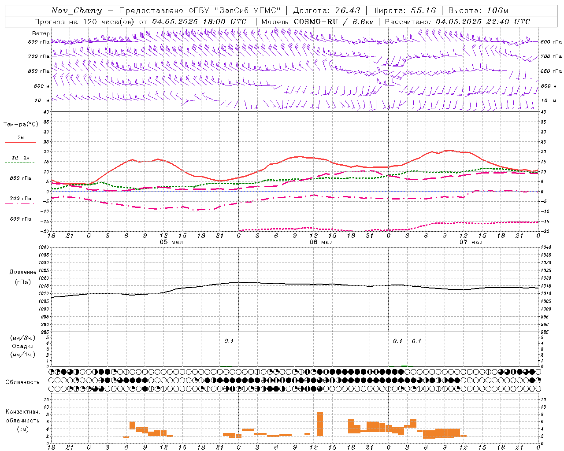Click the 06 мая date label
This screenshot has height=451, width=564.
pos(321,242)
